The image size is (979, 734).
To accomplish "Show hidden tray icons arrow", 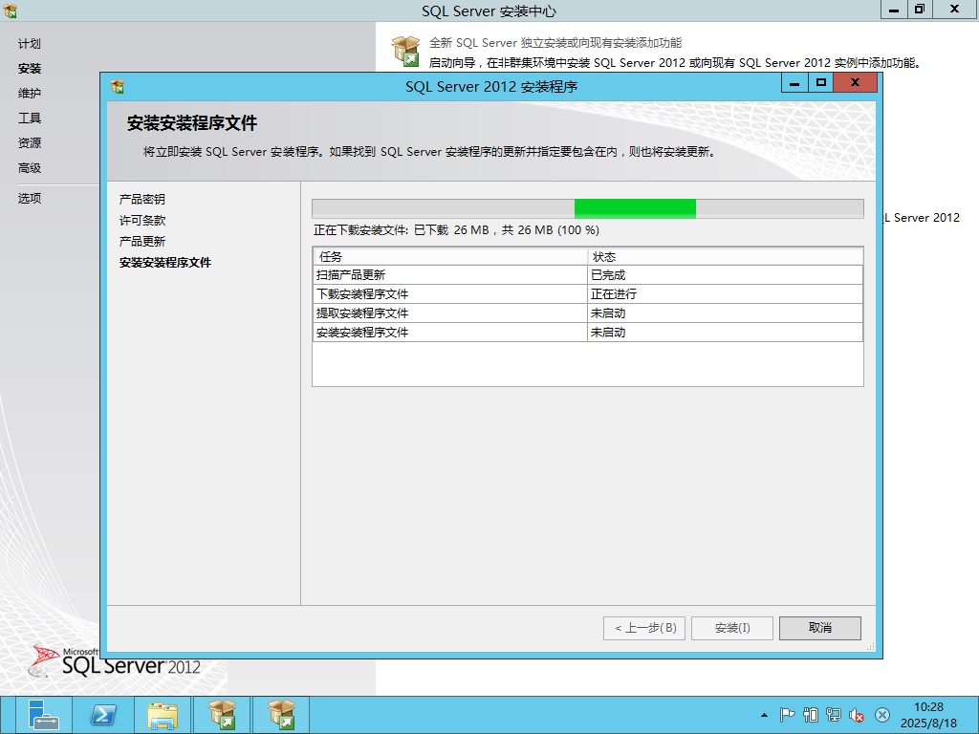I will click(x=764, y=715).
